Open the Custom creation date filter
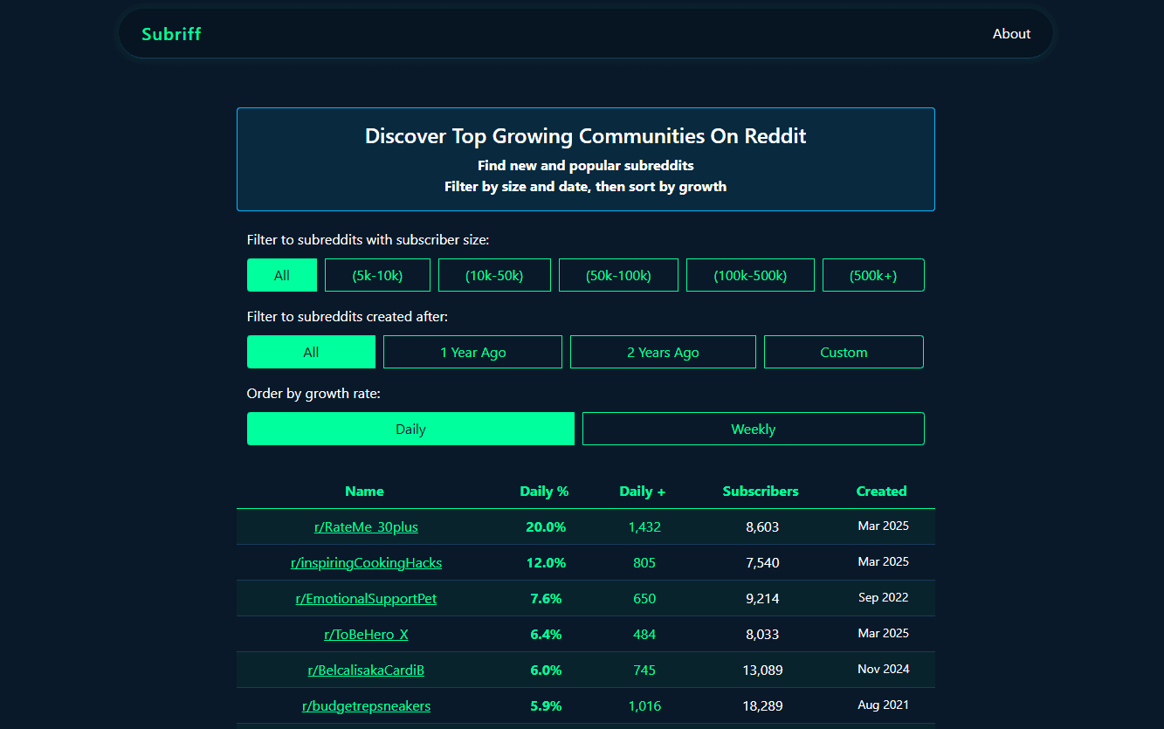The height and width of the screenshot is (729, 1164). [844, 351]
